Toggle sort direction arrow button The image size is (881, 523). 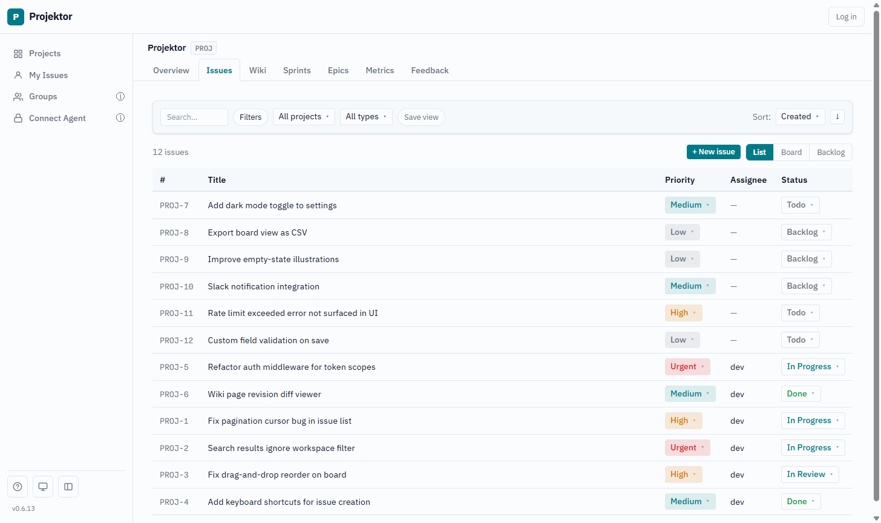837,117
